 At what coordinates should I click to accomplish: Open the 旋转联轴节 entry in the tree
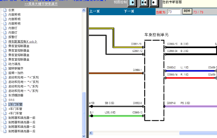(x=16, y=69)
